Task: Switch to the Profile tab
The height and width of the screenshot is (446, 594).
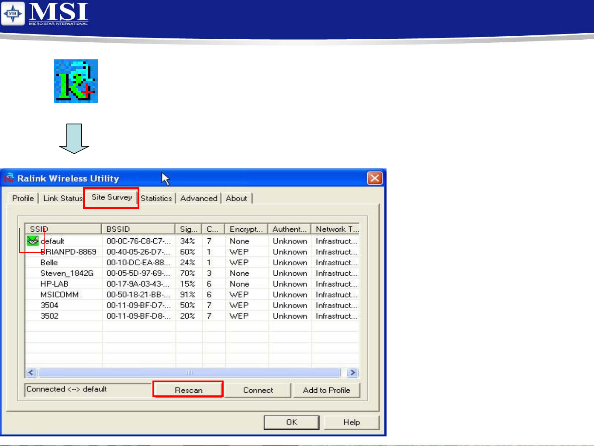Action: click(23, 198)
